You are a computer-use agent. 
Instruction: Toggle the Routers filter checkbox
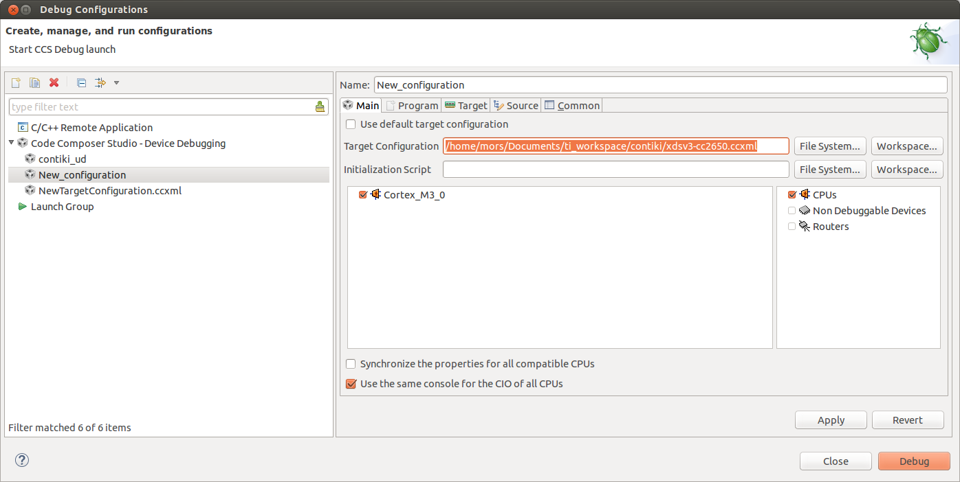792,227
